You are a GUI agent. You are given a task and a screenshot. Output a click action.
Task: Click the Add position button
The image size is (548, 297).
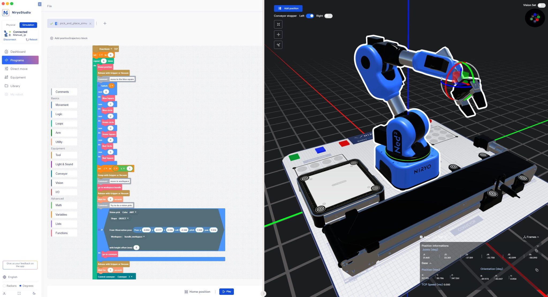pyautogui.click(x=288, y=8)
